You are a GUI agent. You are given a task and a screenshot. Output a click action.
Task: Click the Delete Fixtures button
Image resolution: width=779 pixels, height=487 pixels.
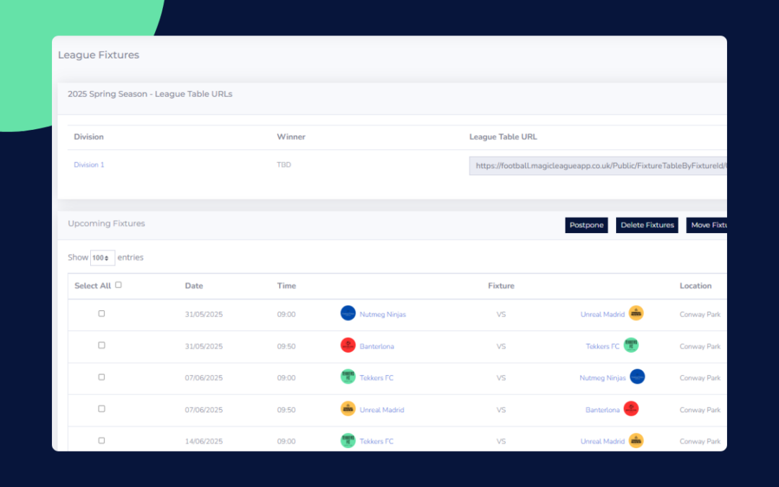click(647, 225)
